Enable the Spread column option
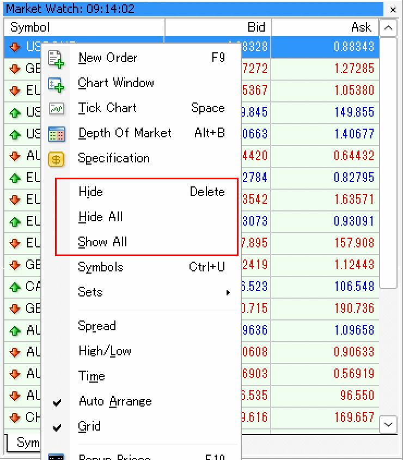 click(97, 326)
